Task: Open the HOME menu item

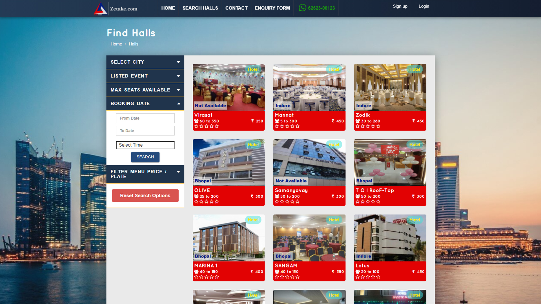Action: (x=168, y=8)
